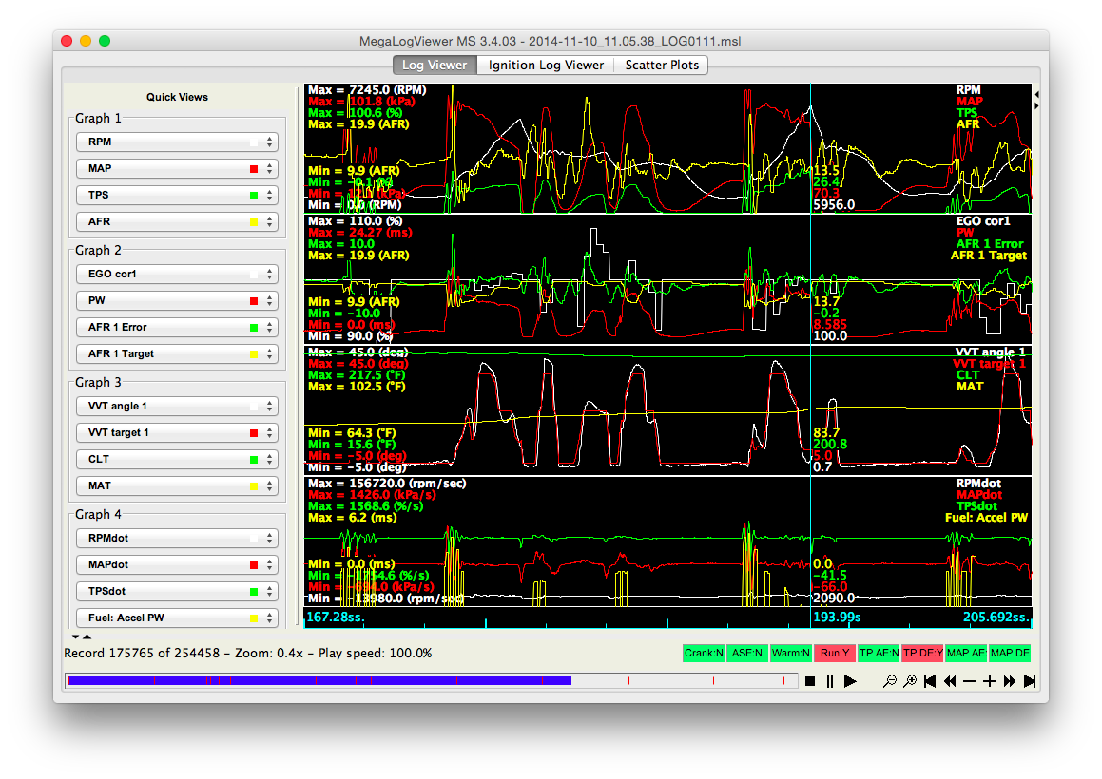Open the VVT angle 1 dropdown

pyautogui.click(x=177, y=406)
